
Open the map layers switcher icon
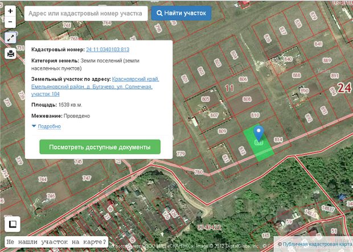[x=11, y=224]
